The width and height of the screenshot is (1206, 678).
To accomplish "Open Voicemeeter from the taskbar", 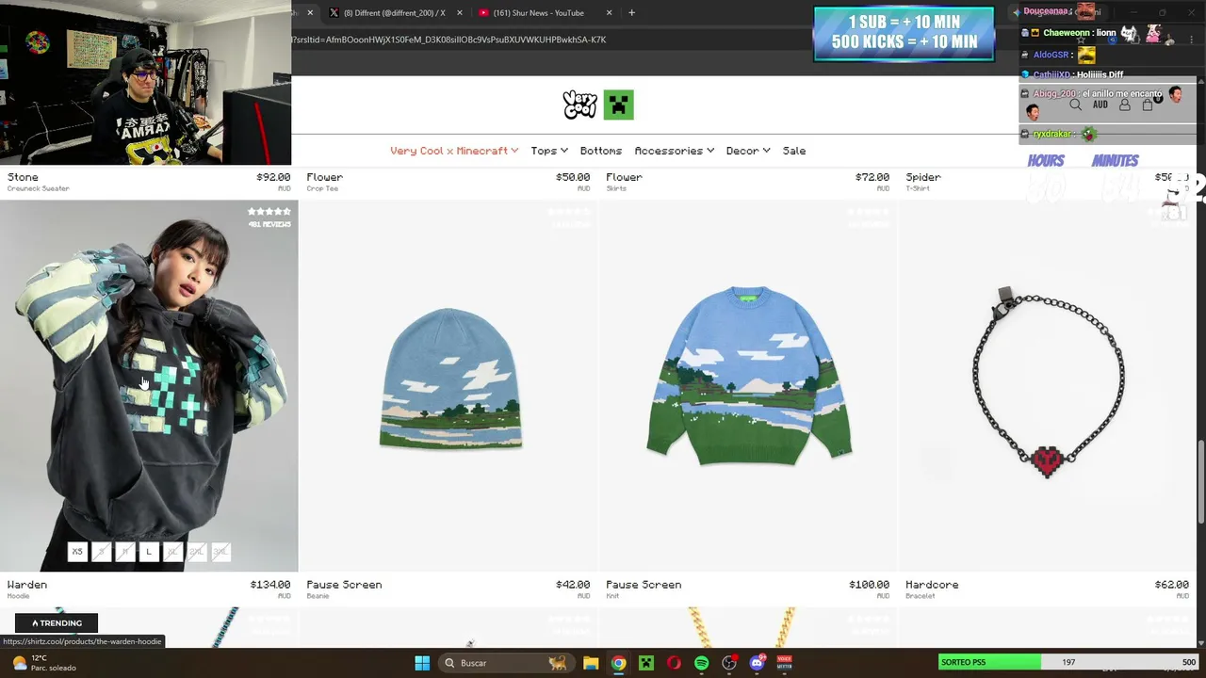I will (784, 663).
